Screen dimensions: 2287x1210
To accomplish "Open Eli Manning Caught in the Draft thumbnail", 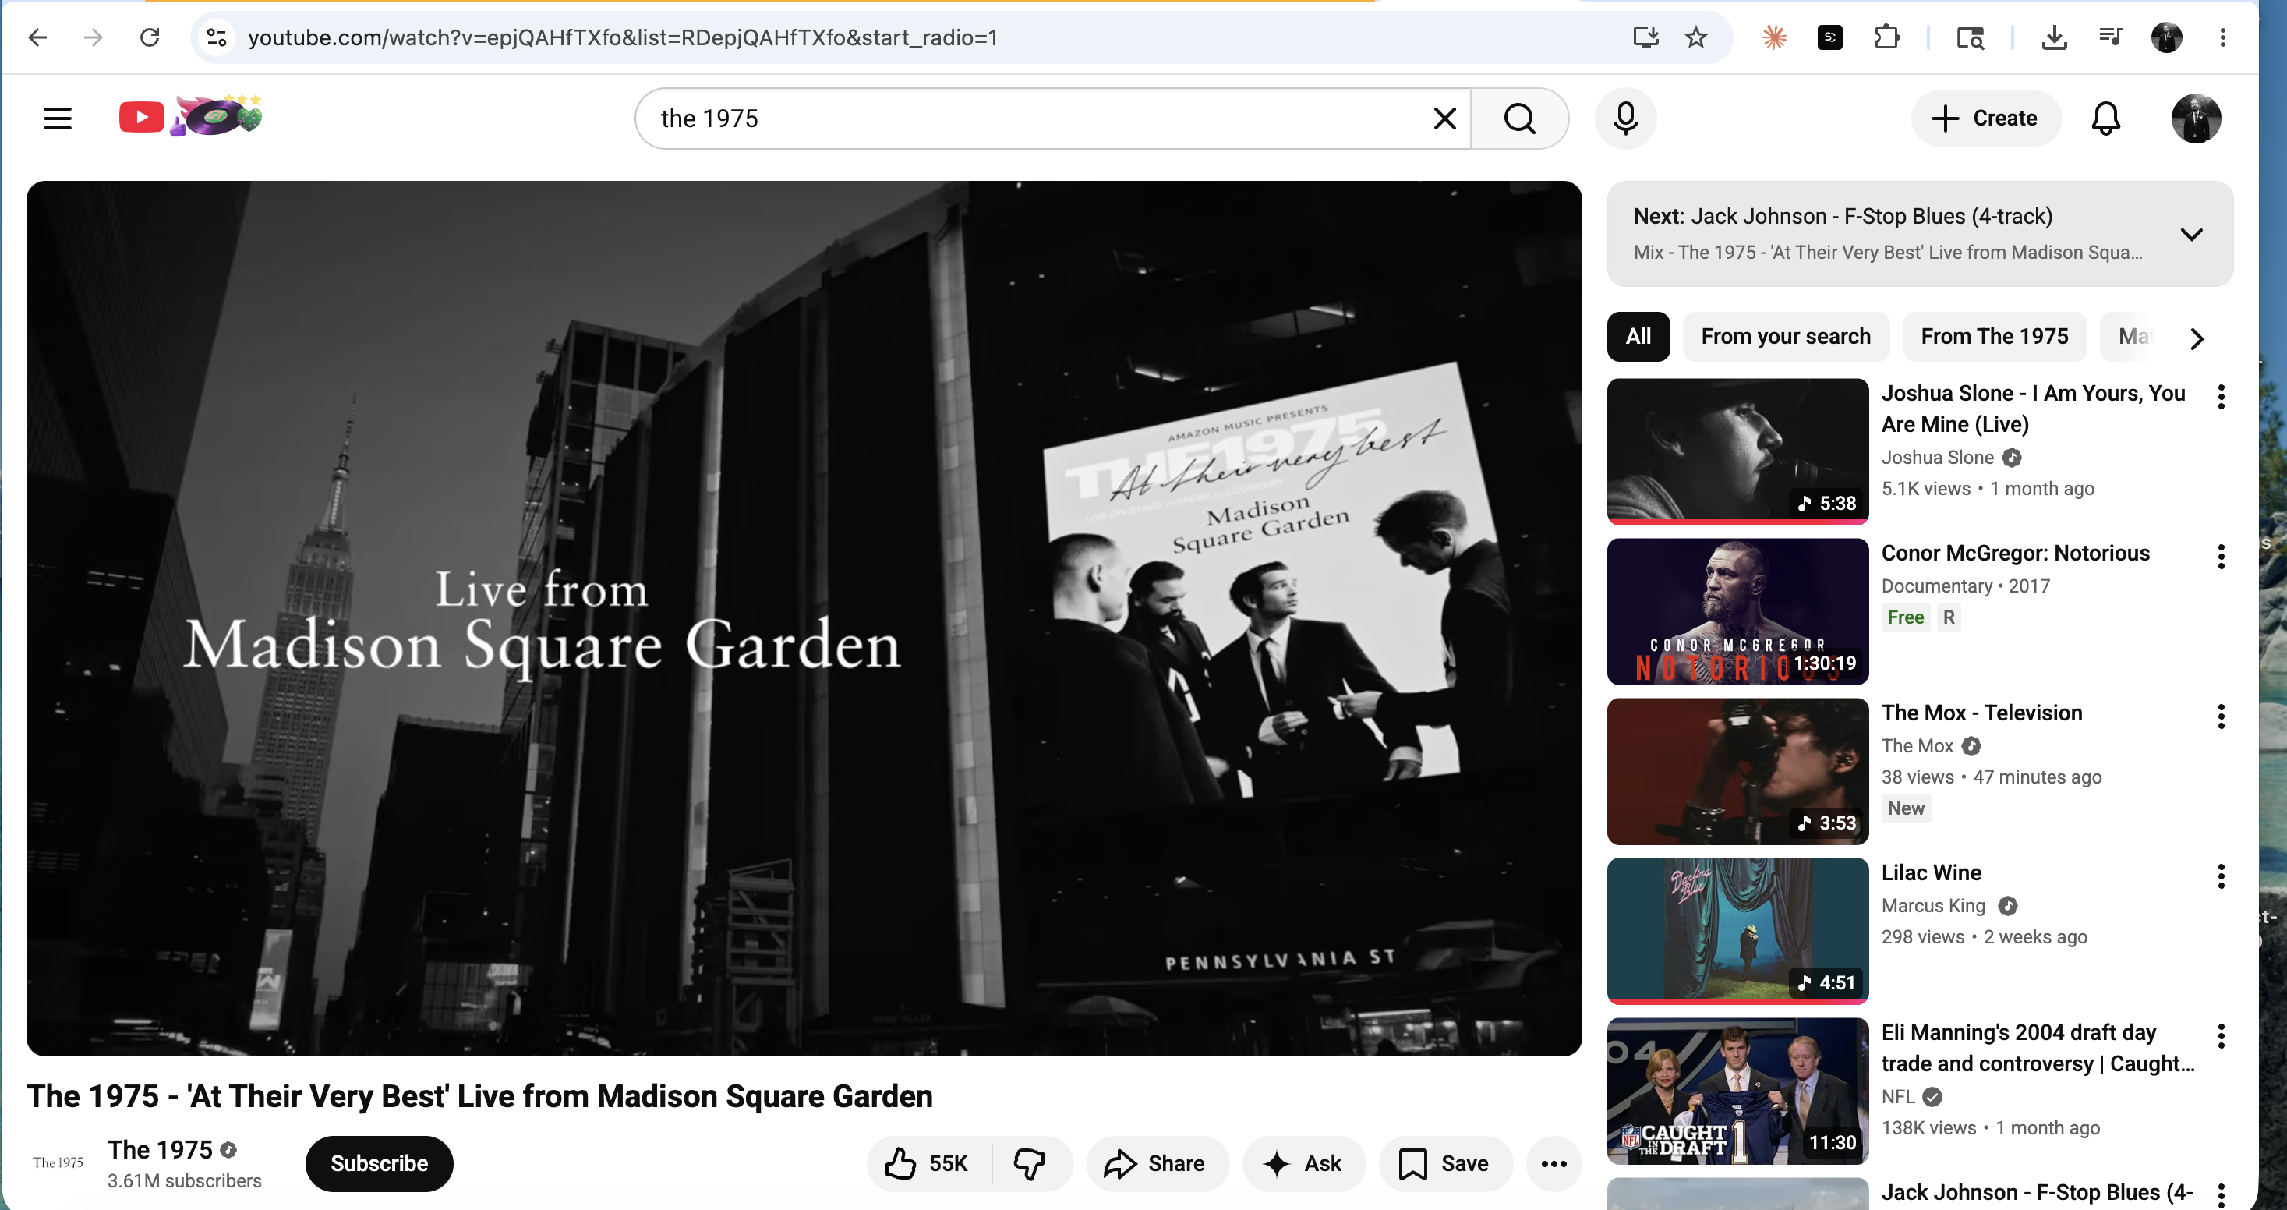I will click(1737, 1090).
